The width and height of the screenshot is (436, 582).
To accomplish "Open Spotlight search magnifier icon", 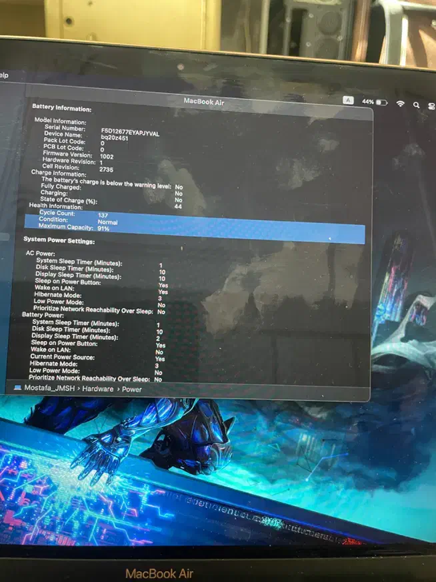I will click(417, 105).
